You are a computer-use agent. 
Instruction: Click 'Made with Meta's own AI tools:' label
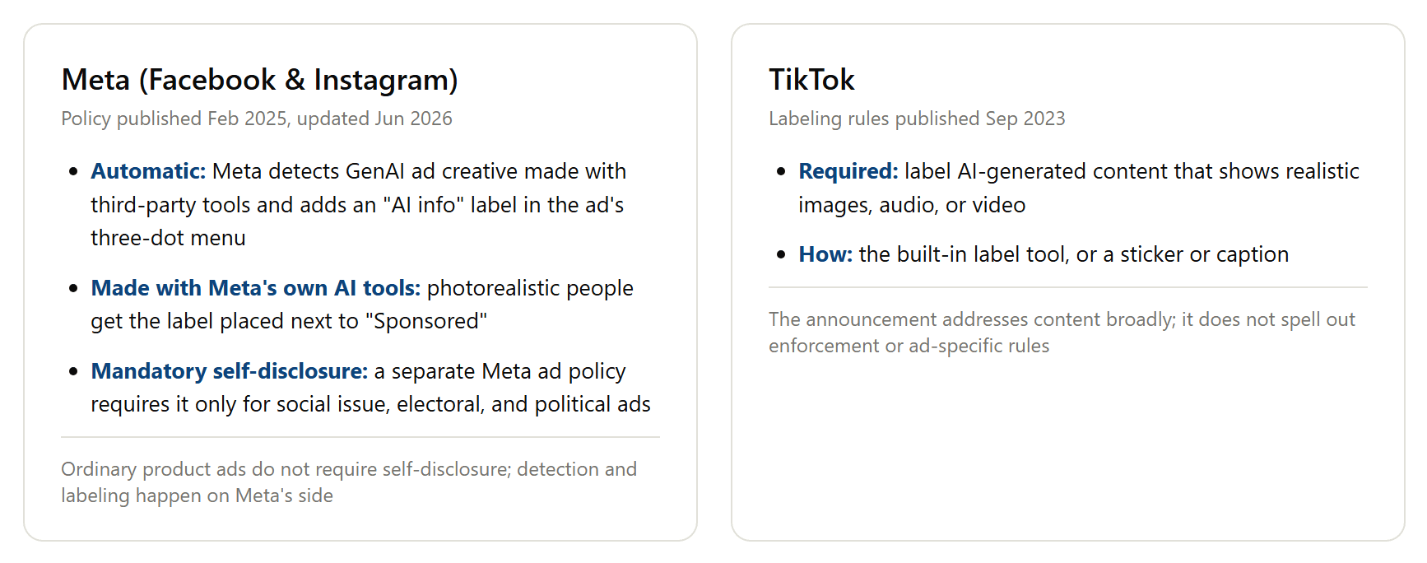pos(256,288)
